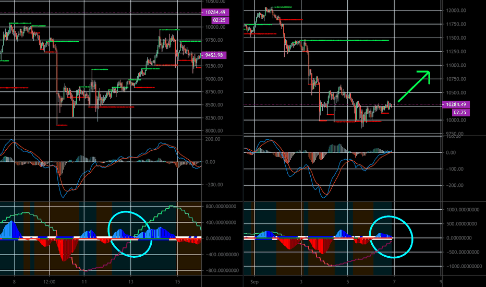This screenshot has height=287, width=486.
Task: Click date 5 on right time axis
Action: tap(347, 282)
